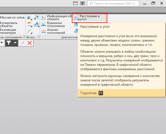Select the local coordinate system axes icon
This screenshot has height=134, width=166.
pos(29,18)
